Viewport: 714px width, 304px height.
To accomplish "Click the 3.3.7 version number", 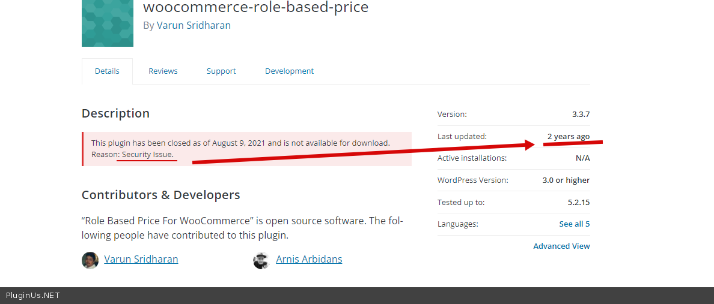I will click(x=581, y=114).
